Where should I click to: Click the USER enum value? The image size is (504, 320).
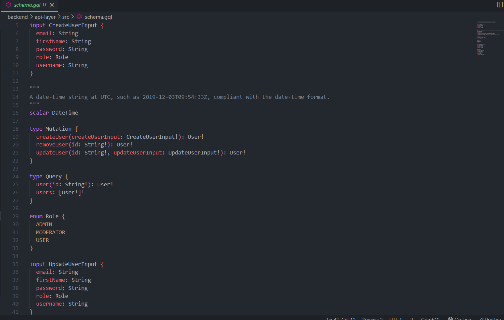(x=42, y=240)
